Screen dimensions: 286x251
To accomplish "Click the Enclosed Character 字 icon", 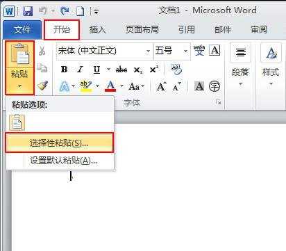I will point(214,87).
